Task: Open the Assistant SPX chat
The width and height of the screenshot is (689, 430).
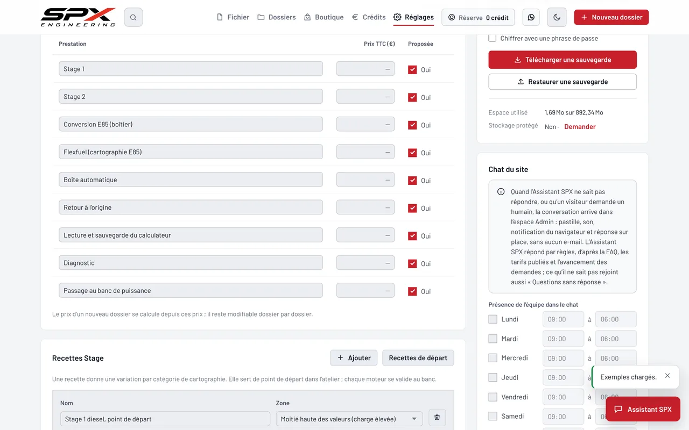Action: point(643,409)
